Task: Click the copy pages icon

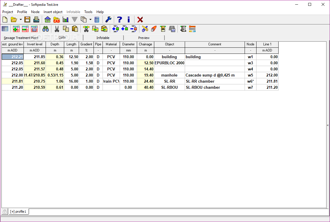Action: click(x=84, y=19)
